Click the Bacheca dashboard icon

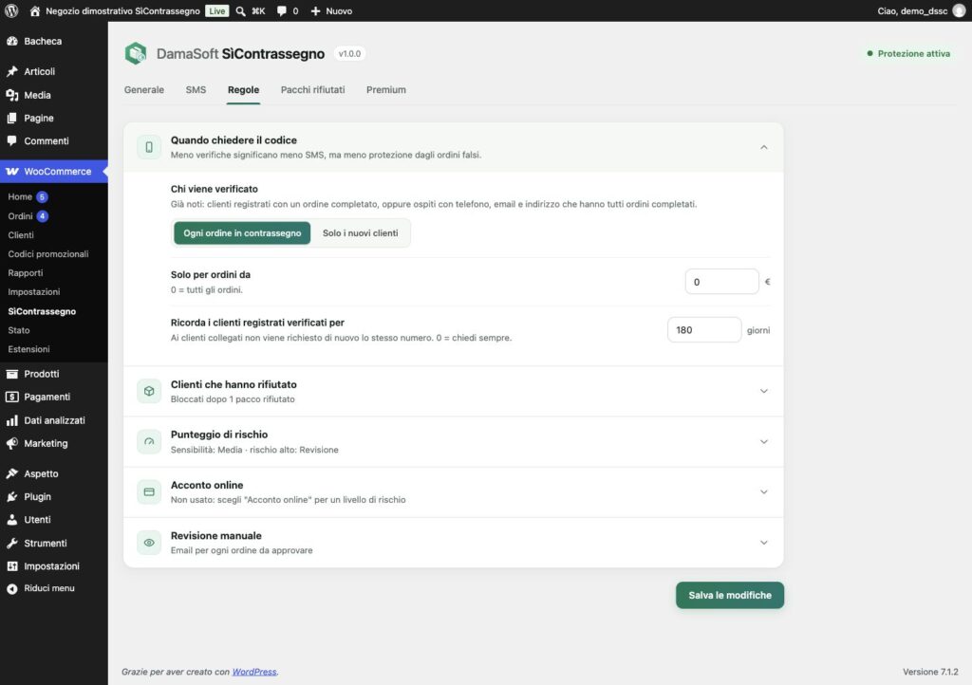pos(11,42)
